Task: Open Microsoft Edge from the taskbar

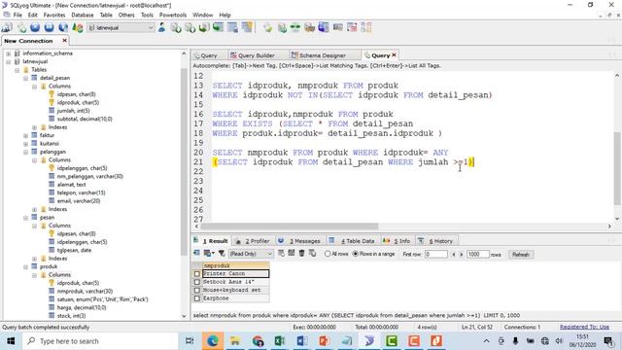Action: (212, 341)
